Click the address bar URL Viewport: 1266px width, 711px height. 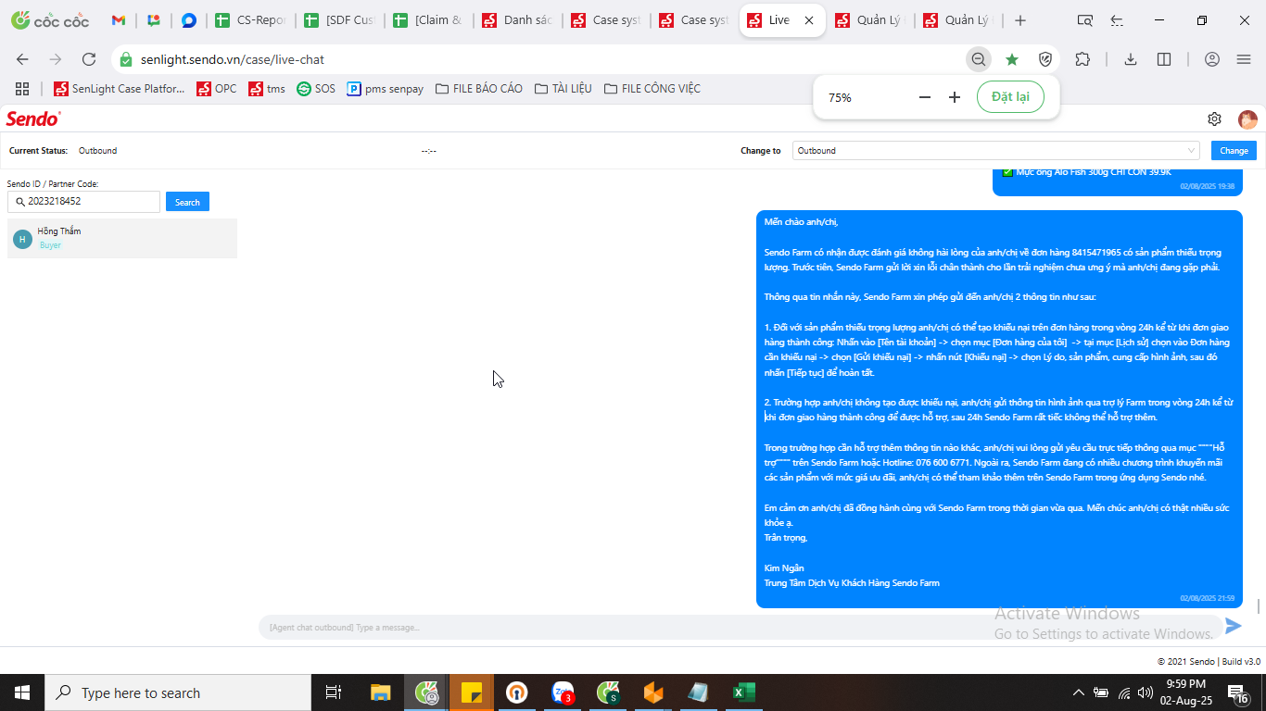point(233,59)
